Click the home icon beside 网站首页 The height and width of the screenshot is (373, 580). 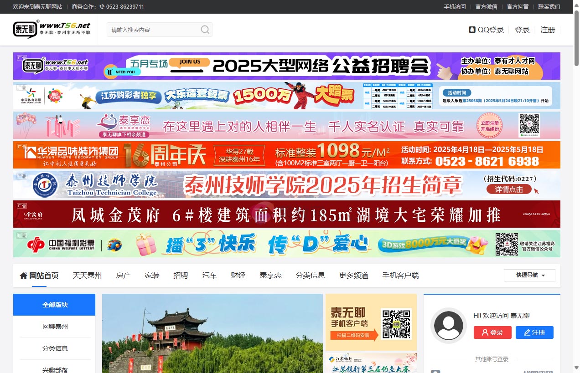coord(23,275)
